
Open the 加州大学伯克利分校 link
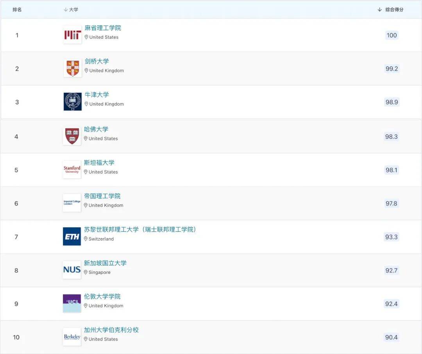(111, 330)
